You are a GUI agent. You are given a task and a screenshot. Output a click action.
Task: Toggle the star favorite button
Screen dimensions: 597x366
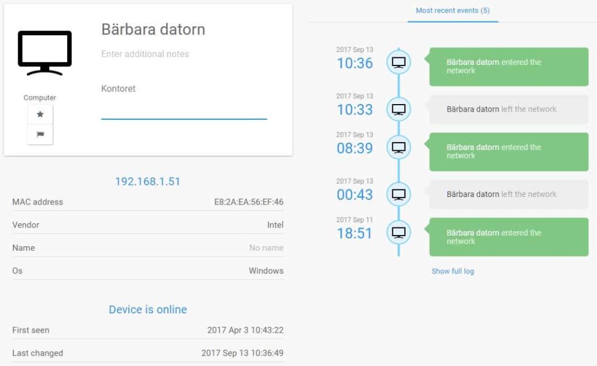click(40, 115)
